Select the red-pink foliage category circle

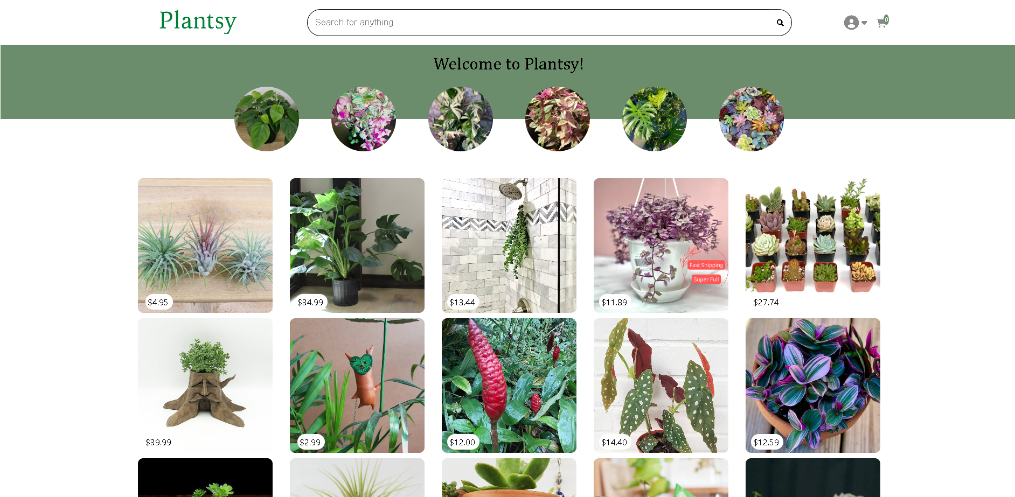[x=558, y=119]
